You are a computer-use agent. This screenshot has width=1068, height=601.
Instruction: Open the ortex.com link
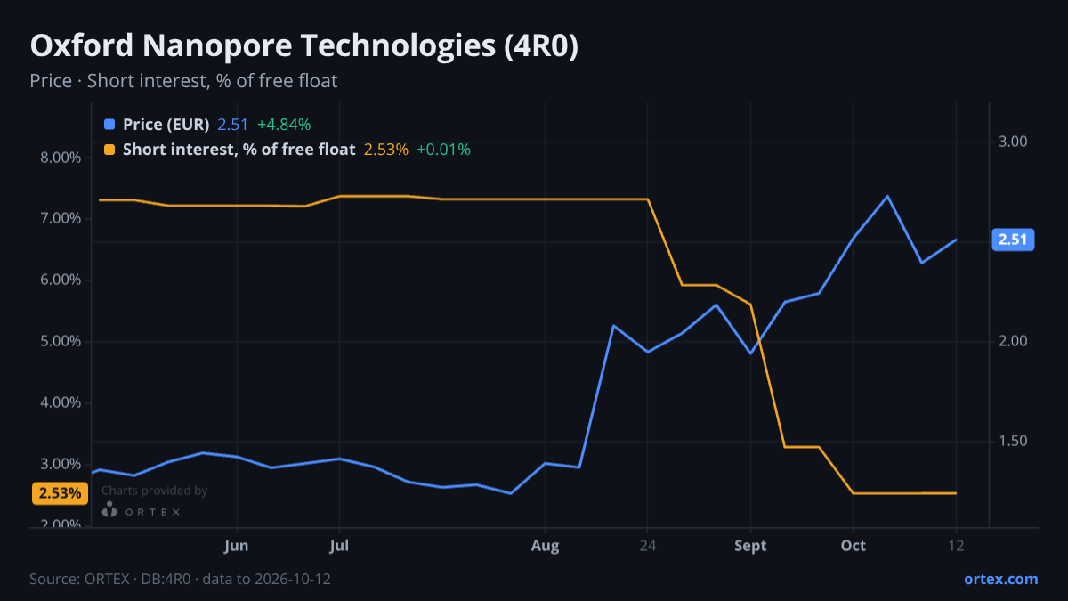click(1001, 579)
